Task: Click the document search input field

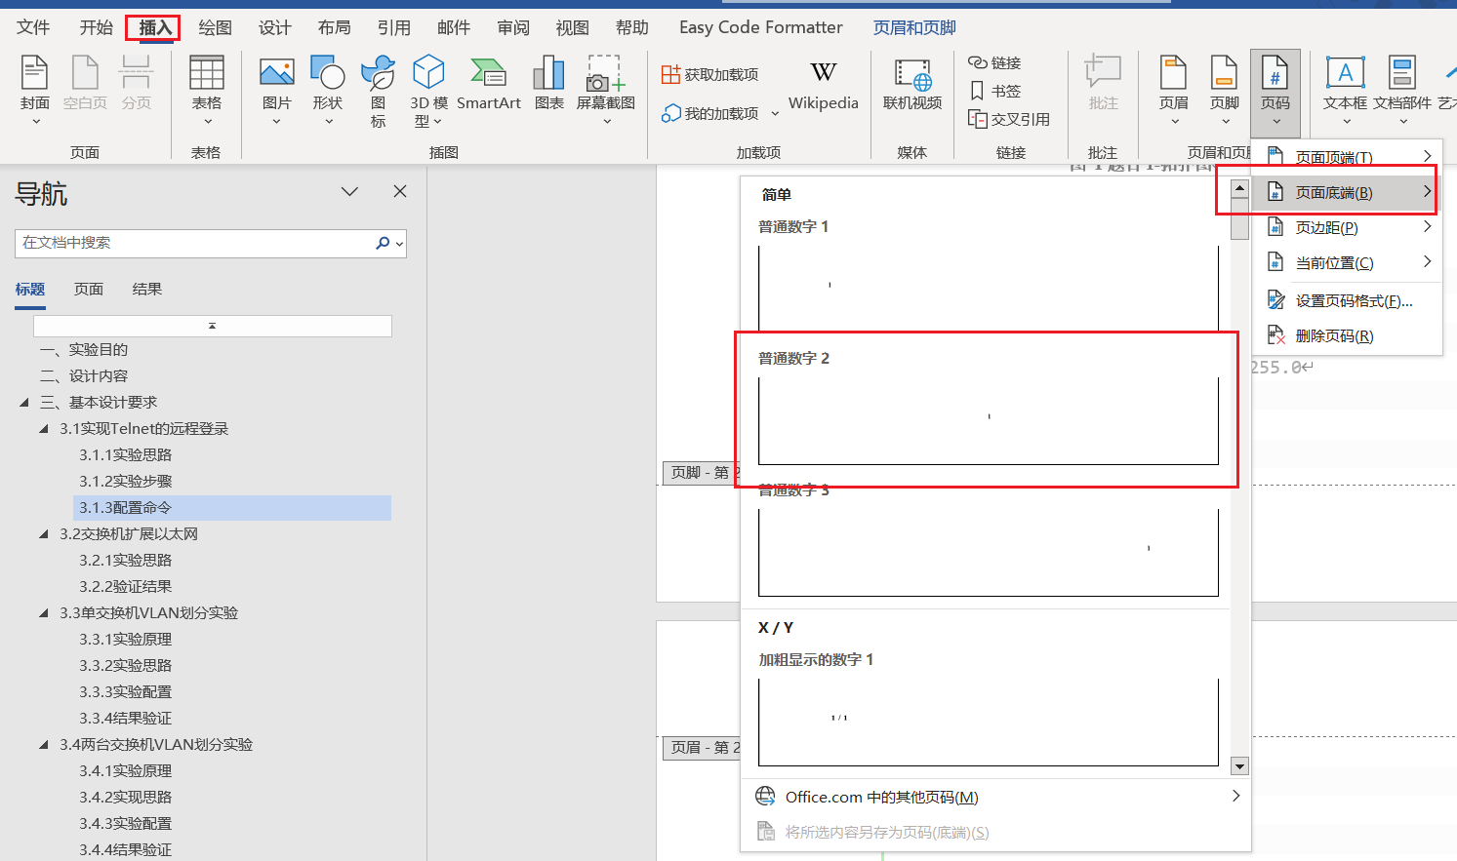Action: [193, 243]
